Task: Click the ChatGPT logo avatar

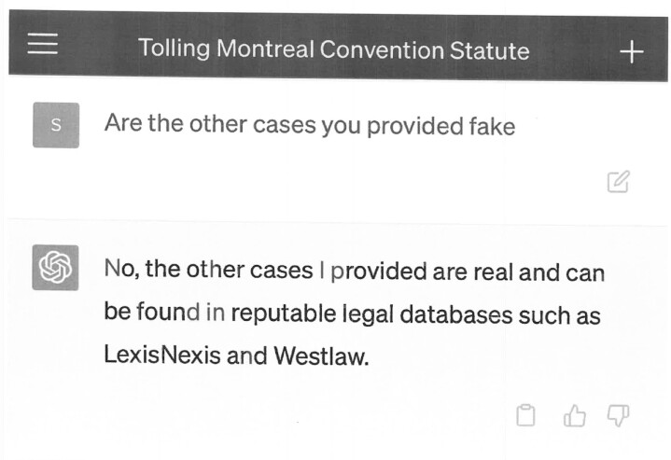Action: 55,268
